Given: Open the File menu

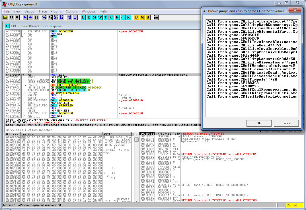Looking at the screenshot, I should tap(7, 11).
